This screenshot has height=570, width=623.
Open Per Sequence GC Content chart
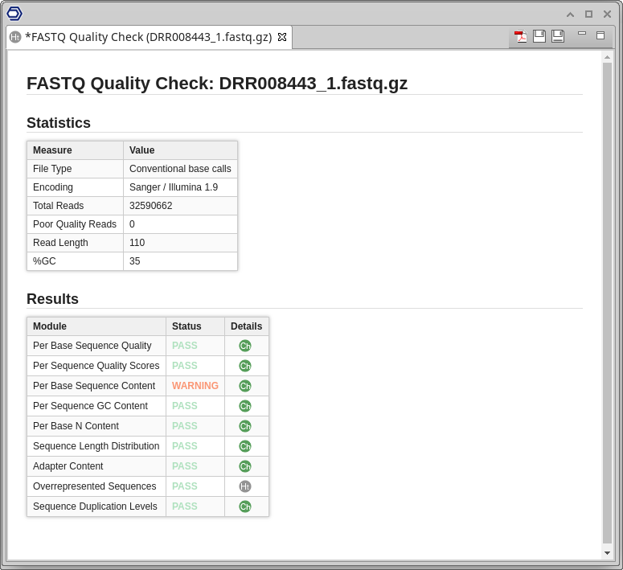[x=245, y=406]
